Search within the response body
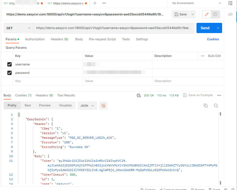This screenshot has width=237, height=190. coord(216,106)
